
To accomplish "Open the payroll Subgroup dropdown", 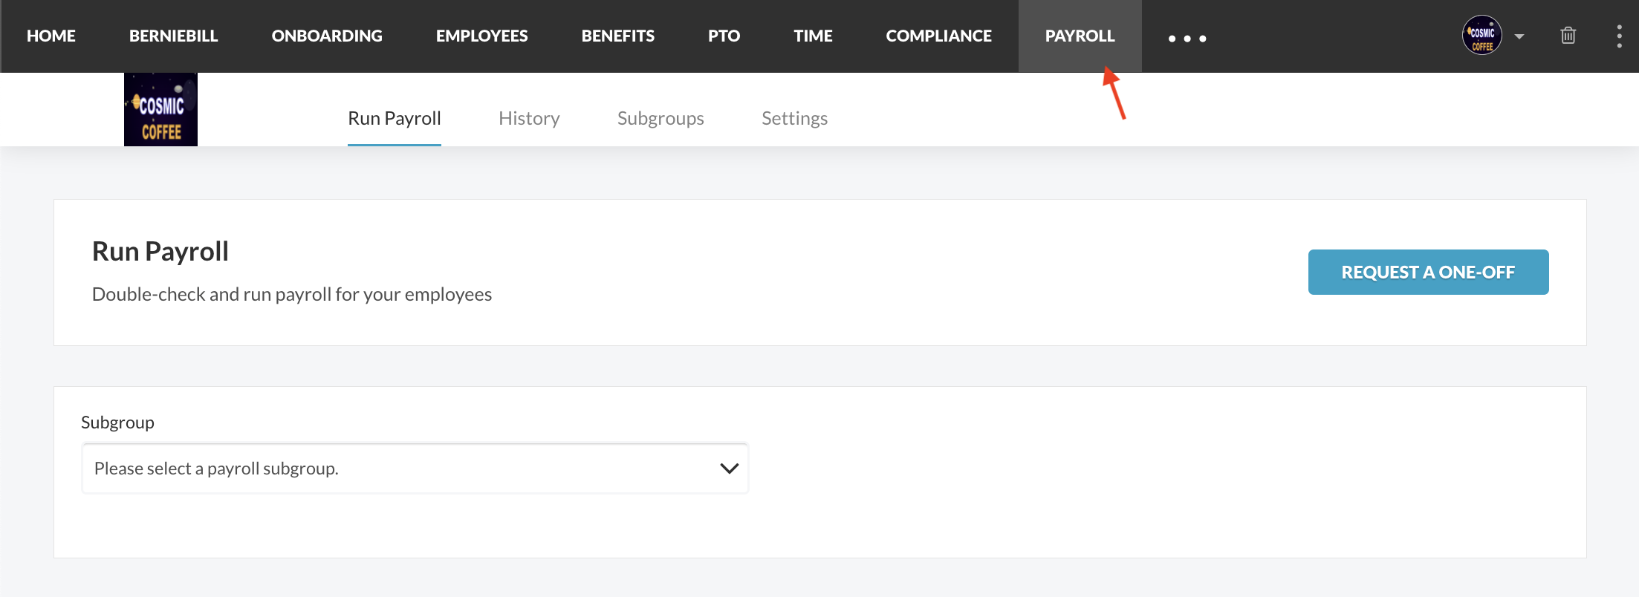I will [415, 469].
